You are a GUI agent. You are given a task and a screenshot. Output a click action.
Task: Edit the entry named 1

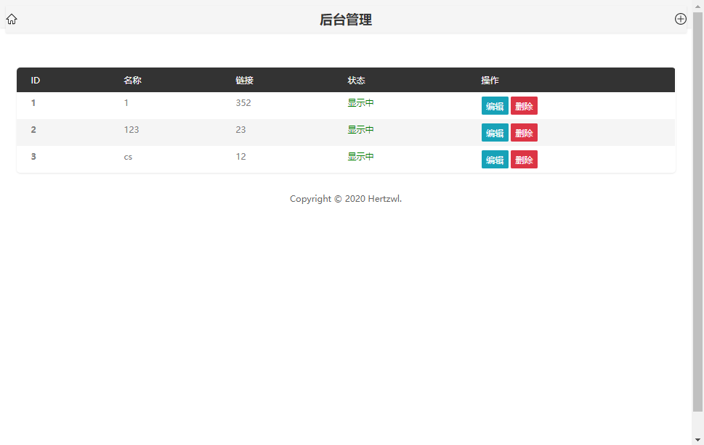(495, 105)
